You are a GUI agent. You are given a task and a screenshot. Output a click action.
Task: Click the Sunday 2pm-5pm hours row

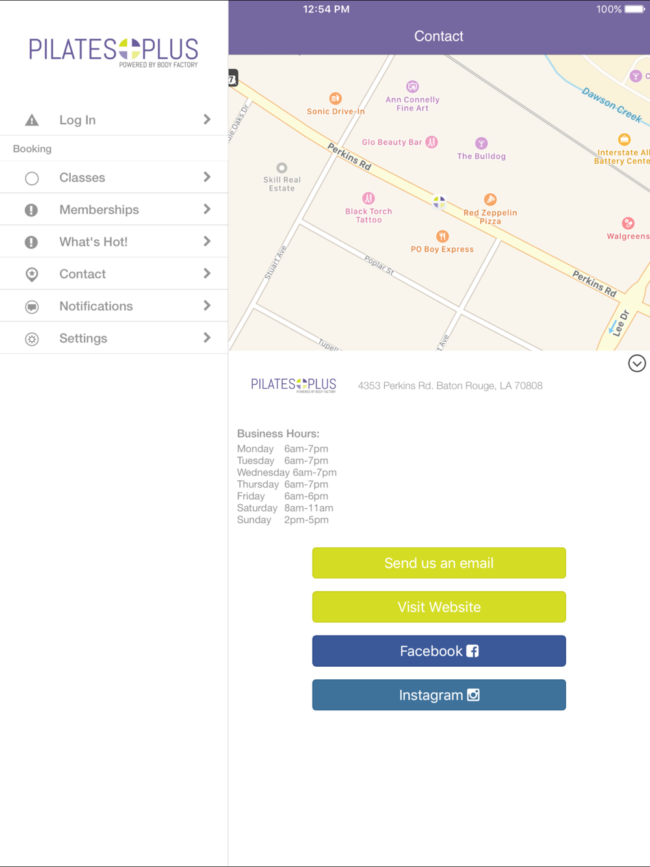(x=283, y=520)
